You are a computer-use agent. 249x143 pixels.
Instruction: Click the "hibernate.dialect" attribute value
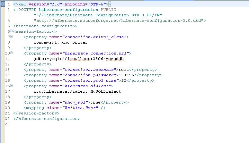[x=86, y=86]
